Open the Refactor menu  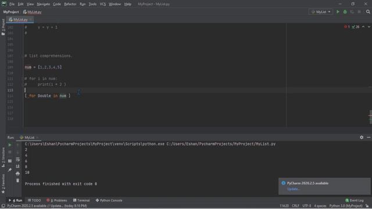[70, 4]
